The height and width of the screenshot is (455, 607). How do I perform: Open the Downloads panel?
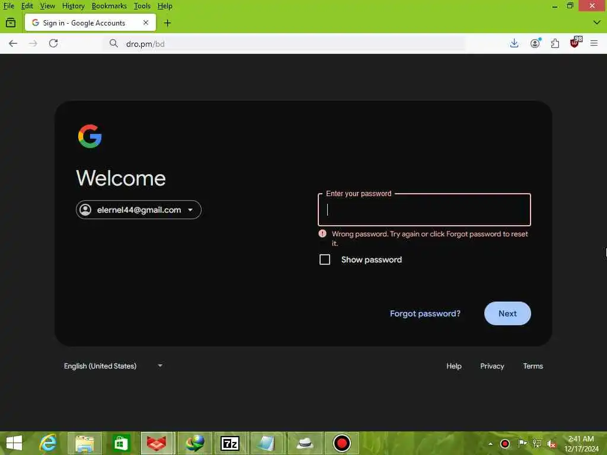click(x=514, y=43)
